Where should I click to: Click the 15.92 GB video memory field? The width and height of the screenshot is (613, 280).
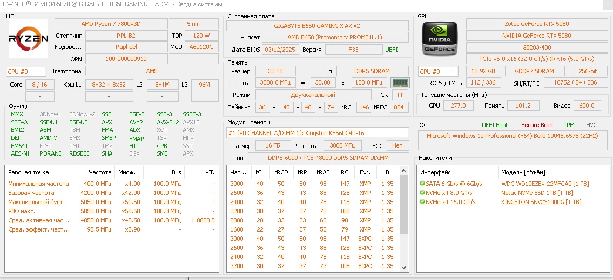point(483,72)
